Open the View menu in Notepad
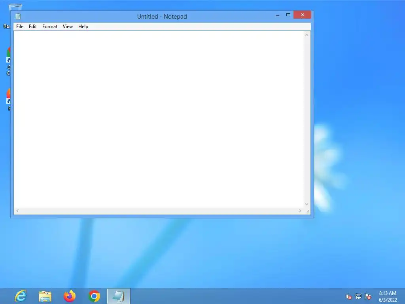The image size is (405, 304). coord(68,27)
